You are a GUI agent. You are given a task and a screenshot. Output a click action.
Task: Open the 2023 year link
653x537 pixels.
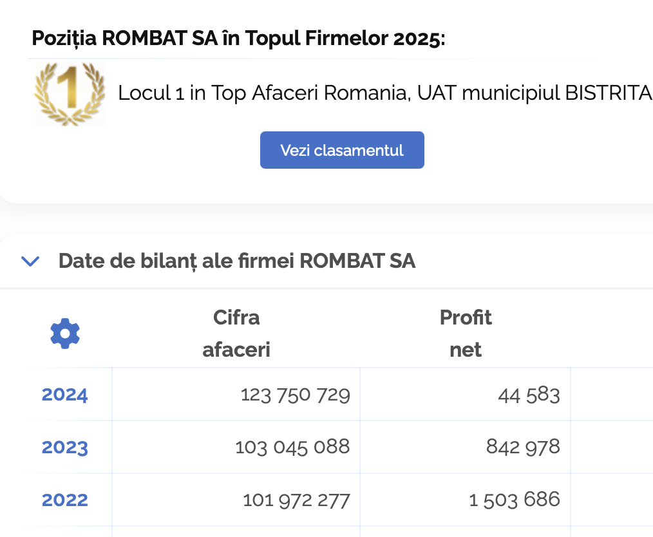point(65,447)
